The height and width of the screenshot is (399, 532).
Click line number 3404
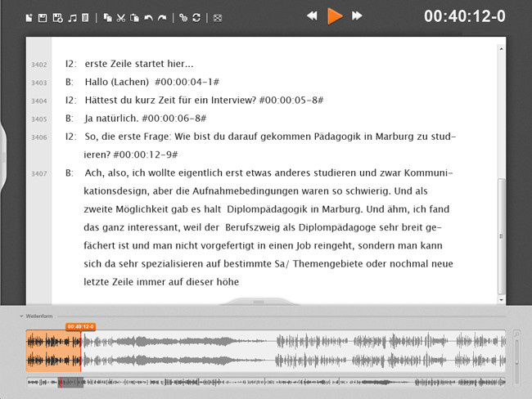click(x=39, y=101)
